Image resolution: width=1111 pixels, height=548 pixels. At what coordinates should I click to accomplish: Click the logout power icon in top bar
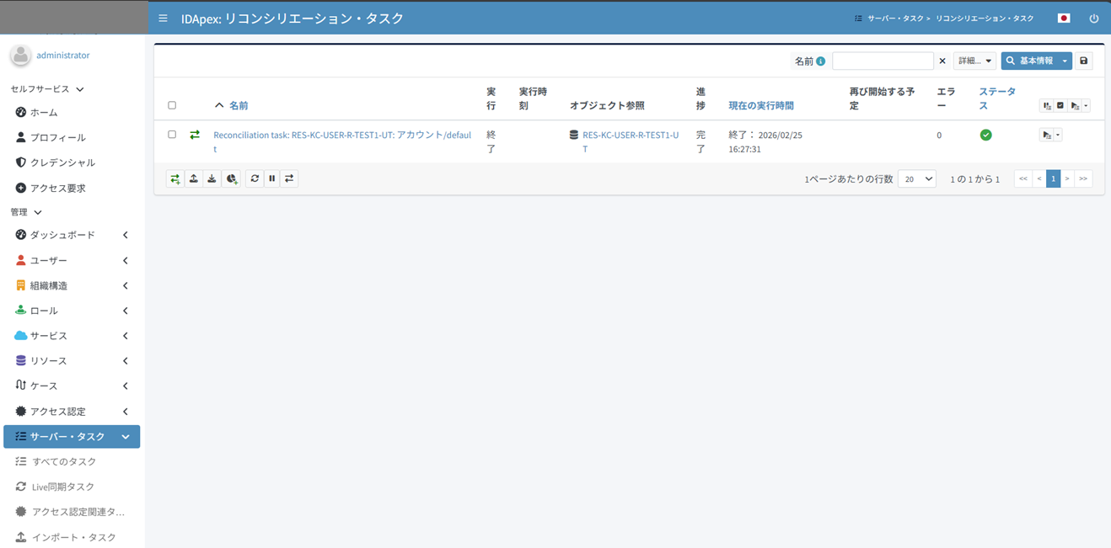[x=1093, y=18]
